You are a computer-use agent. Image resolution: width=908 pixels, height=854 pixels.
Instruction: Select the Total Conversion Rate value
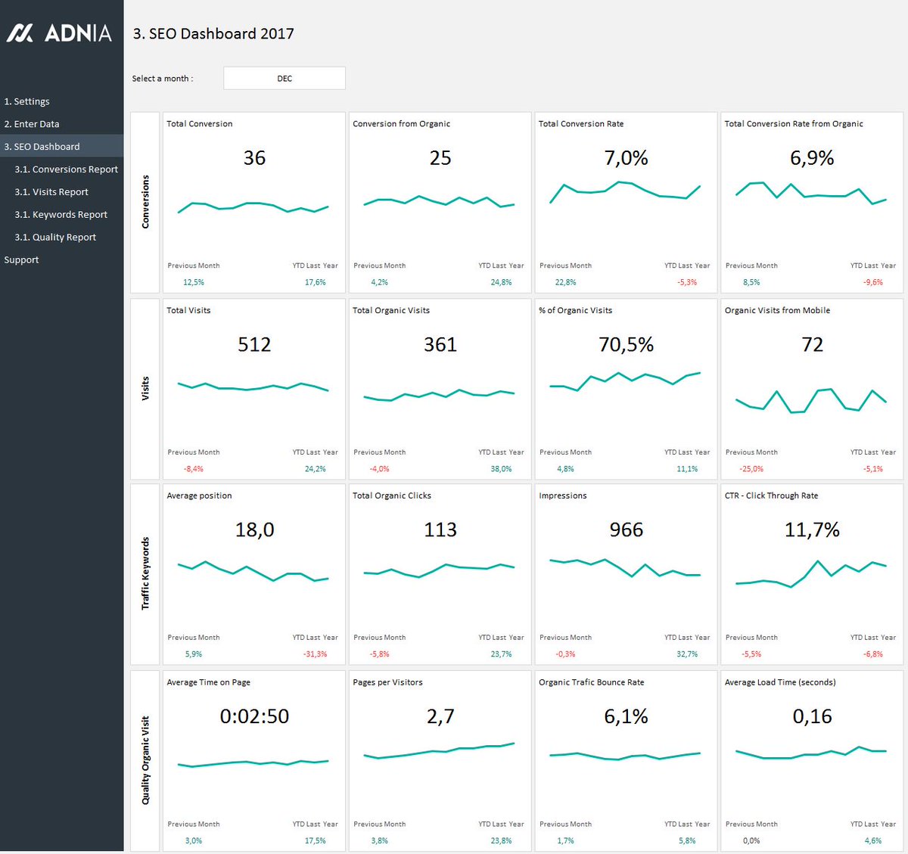click(x=625, y=158)
